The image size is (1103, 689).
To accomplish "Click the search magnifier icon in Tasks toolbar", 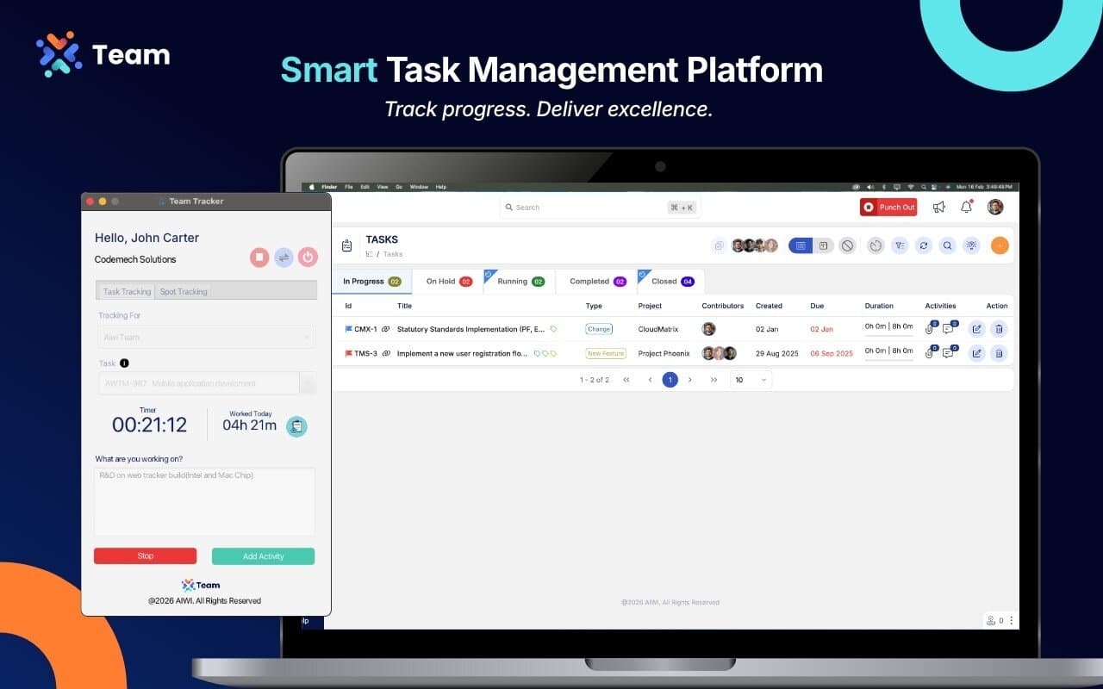I will tap(947, 245).
